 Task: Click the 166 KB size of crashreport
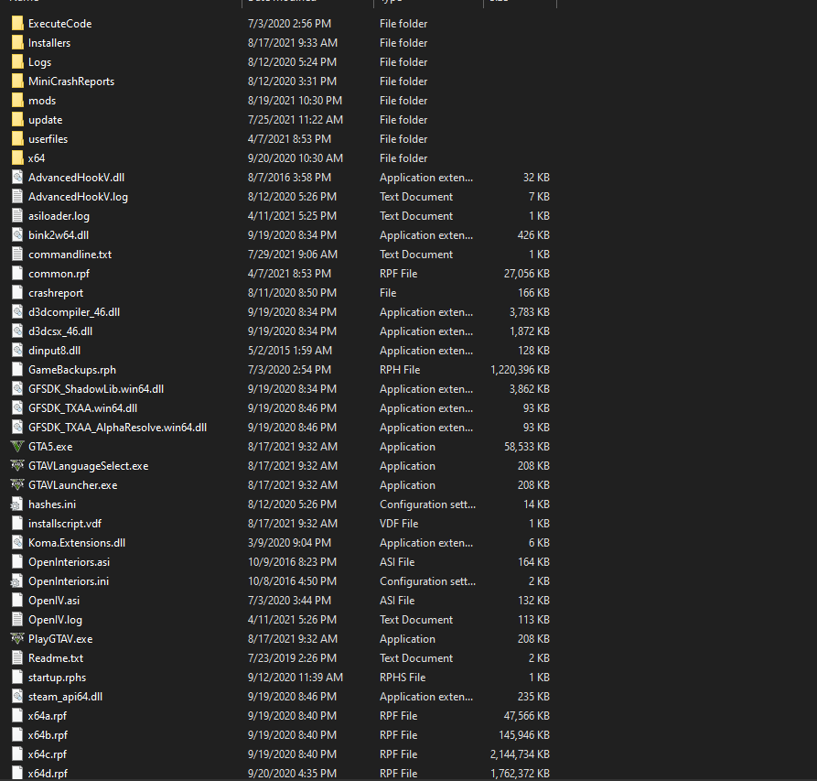click(533, 293)
